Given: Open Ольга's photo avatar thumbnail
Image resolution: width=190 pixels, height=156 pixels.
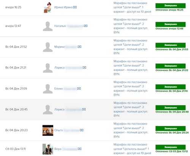Looking at the screenshot, I should tap(48, 130).
